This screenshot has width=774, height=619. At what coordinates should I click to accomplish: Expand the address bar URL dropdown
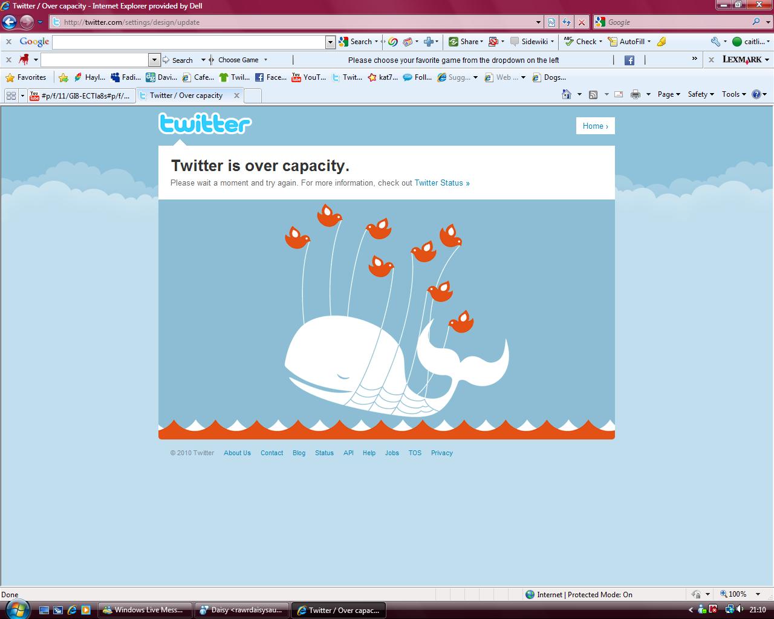point(539,22)
